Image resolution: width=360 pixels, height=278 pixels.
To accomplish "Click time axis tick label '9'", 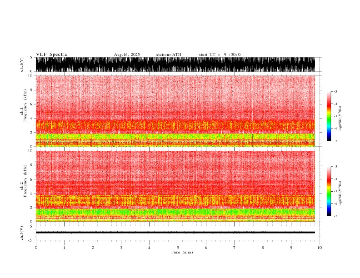I will [291, 248].
